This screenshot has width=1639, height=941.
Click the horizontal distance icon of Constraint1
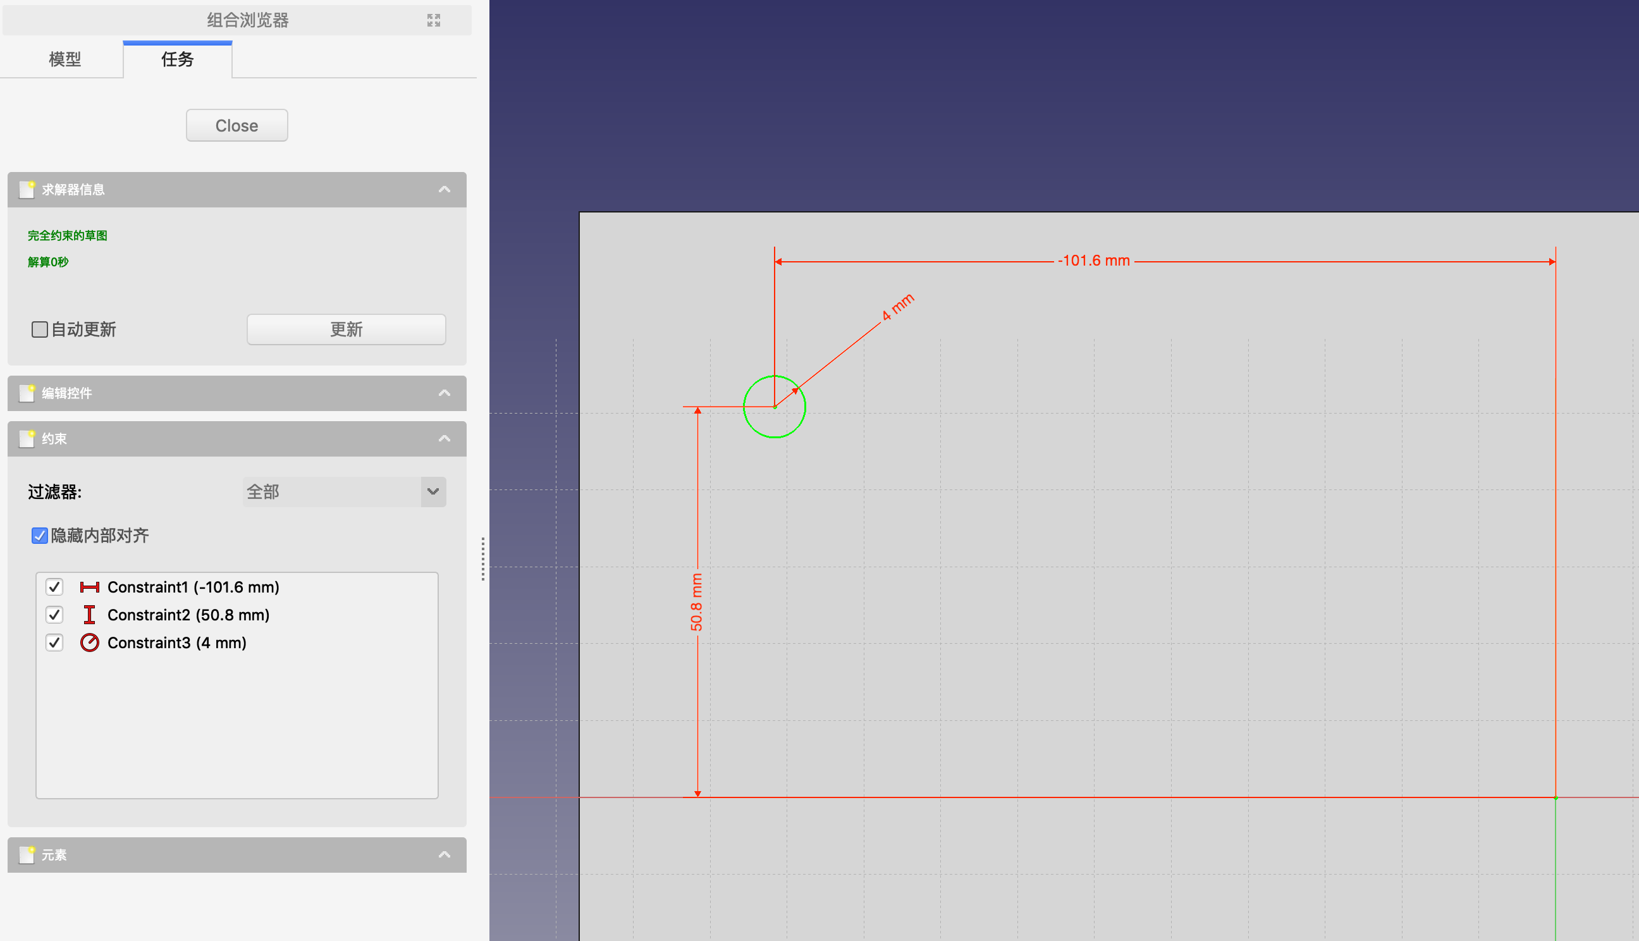pos(89,587)
